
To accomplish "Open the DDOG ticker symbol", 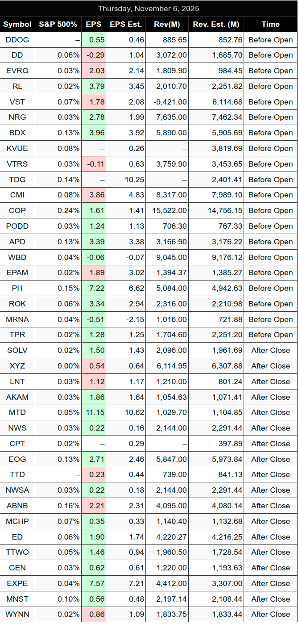I will point(17,40).
